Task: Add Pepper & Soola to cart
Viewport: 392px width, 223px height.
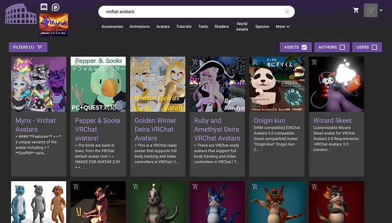Action: pyautogui.click(x=76, y=61)
